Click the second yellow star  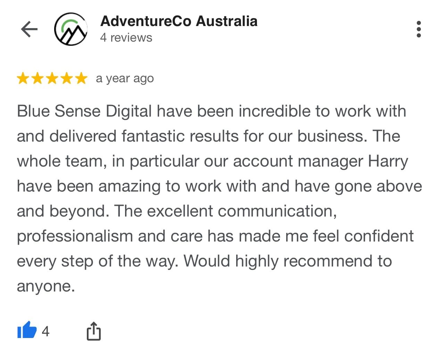point(38,78)
